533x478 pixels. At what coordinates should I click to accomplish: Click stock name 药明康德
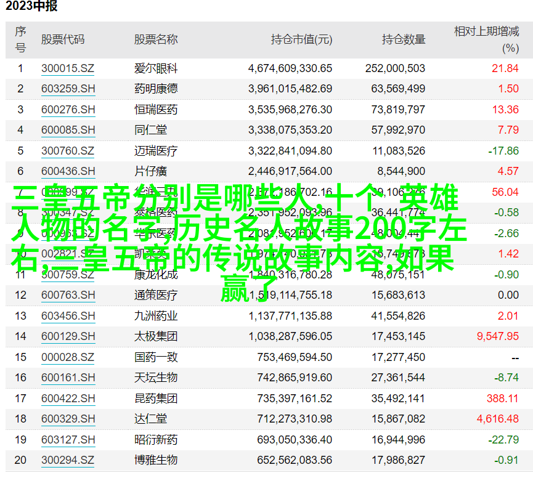tap(156, 89)
